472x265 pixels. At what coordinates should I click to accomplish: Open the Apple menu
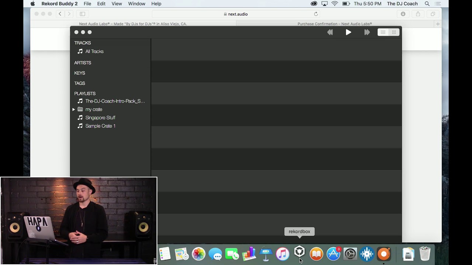[x=32, y=4]
